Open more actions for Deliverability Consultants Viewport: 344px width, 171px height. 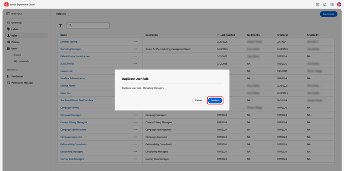coord(135,144)
